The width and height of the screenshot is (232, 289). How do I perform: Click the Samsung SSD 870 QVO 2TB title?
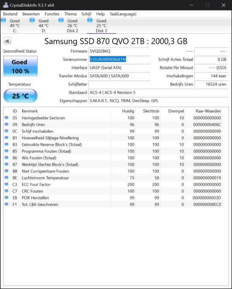116,41
